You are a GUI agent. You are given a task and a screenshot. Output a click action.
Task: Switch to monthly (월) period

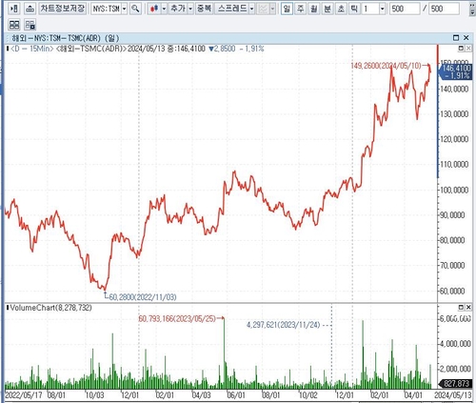point(314,9)
